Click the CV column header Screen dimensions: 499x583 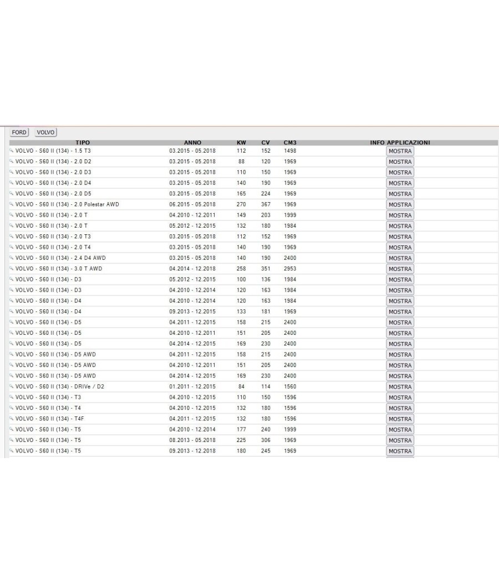[x=266, y=142]
